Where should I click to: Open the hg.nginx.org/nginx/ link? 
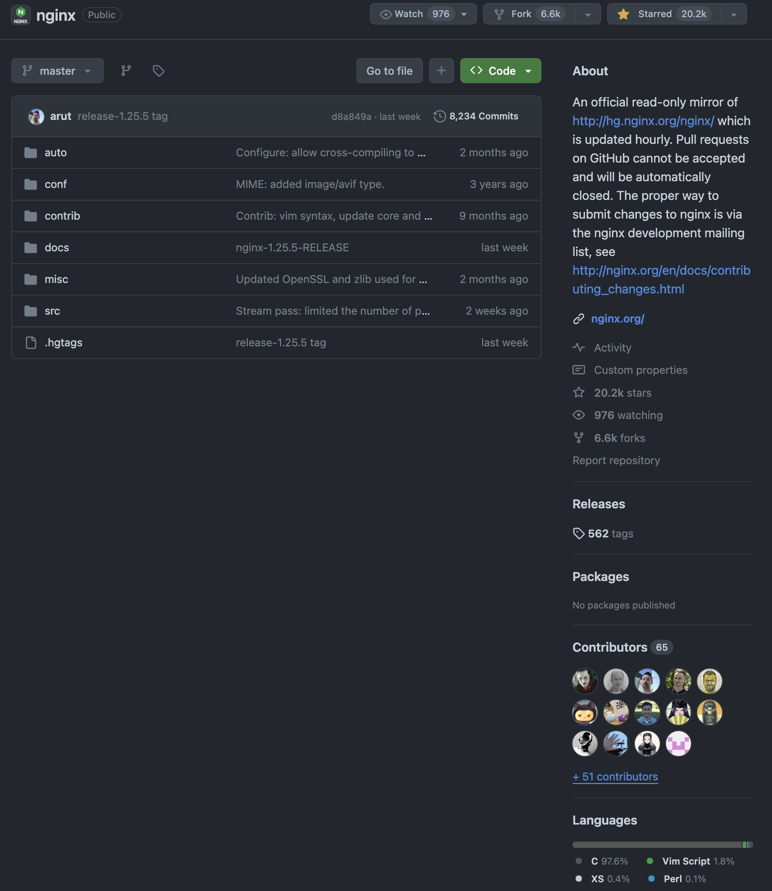coord(643,121)
